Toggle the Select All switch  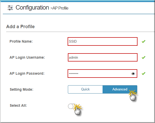tap(72, 106)
